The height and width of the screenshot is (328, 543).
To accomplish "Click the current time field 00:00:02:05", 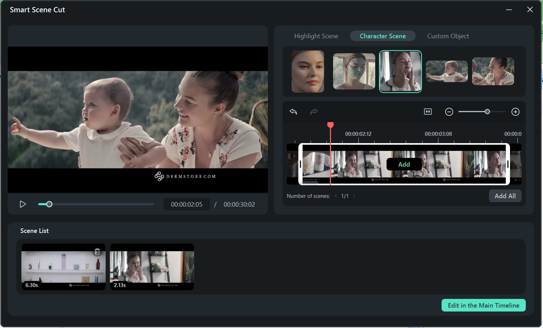I will coord(187,204).
